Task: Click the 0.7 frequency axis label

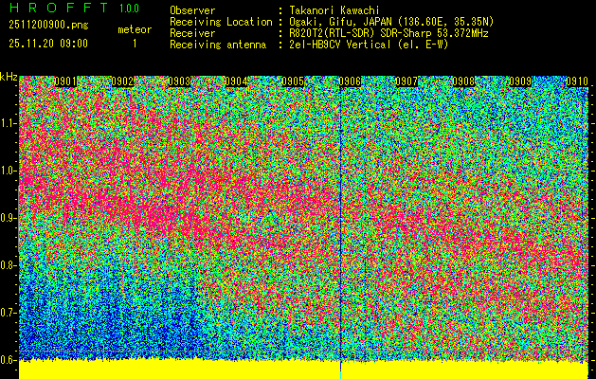Action: 7,313
